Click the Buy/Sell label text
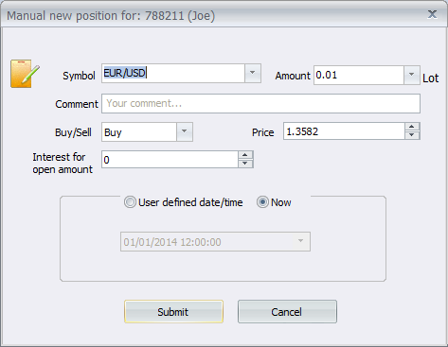The image size is (448, 347). pyautogui.click(x=73, y=132)
